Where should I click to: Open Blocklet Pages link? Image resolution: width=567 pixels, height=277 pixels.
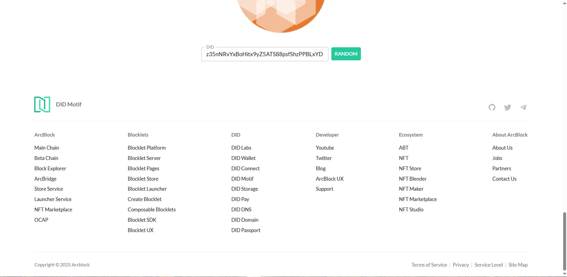coord(144,168)
